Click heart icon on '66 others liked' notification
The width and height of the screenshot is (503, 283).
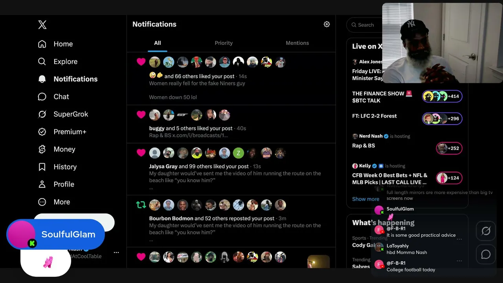[x=141, y=62]
